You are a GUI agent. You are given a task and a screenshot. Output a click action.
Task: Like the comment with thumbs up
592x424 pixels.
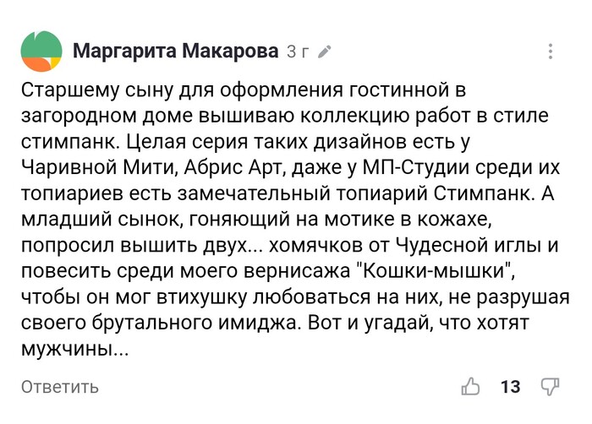pos(470,386)
